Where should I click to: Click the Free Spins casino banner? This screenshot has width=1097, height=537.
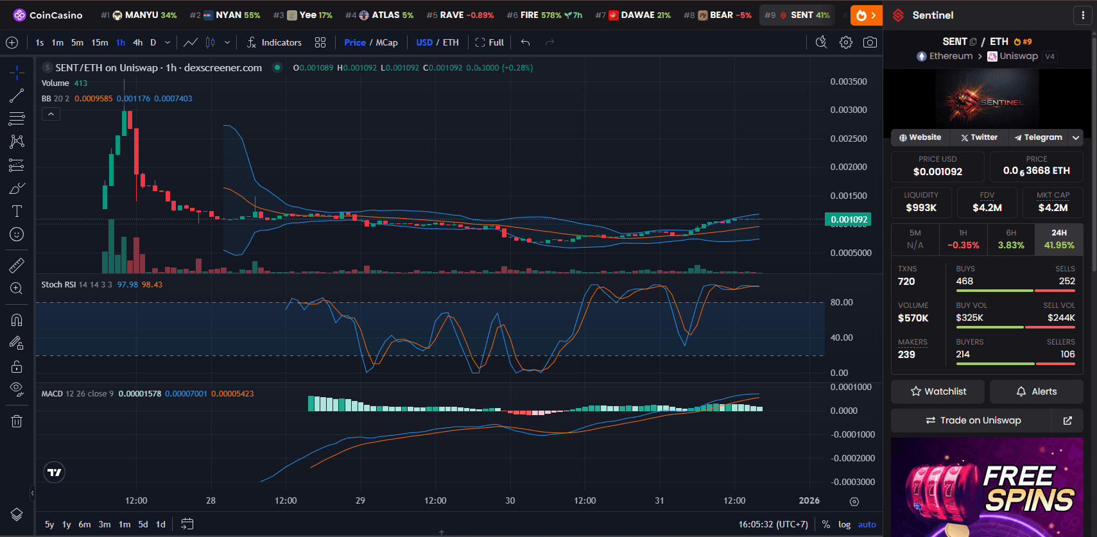[x=987, y=487]
